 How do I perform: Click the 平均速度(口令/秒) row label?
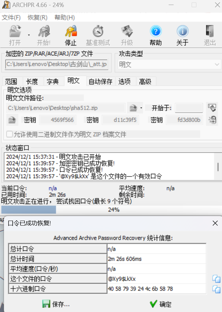pos(58,269)
